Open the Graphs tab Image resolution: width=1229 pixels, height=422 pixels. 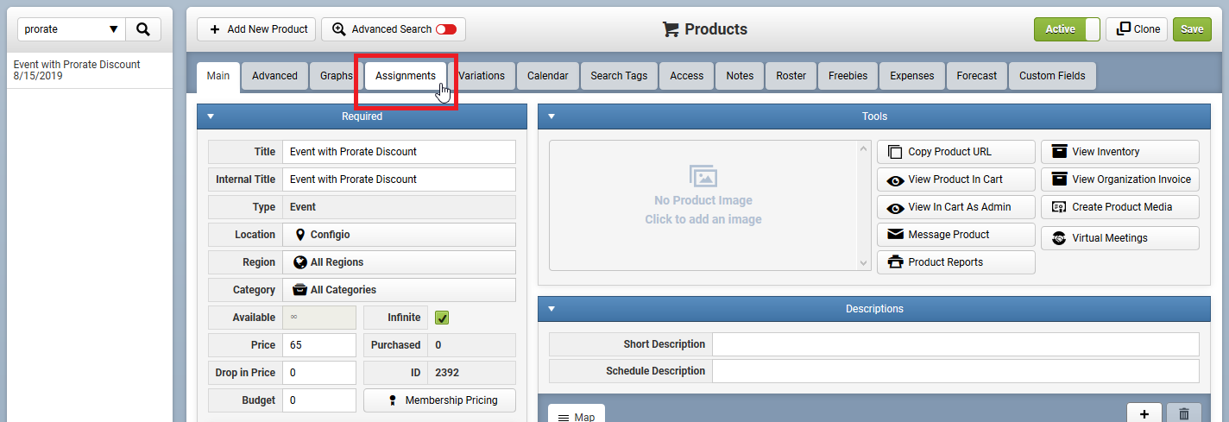tap(337, 76)
